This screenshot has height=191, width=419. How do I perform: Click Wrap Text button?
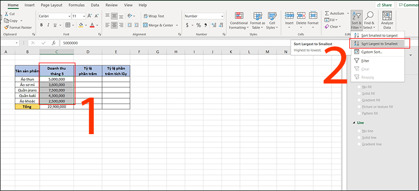tap(153, 16)
